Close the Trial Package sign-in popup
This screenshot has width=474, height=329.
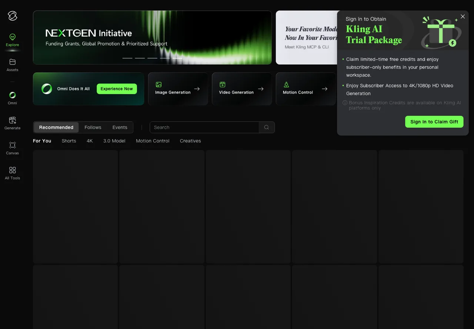[x=463, y=17]
